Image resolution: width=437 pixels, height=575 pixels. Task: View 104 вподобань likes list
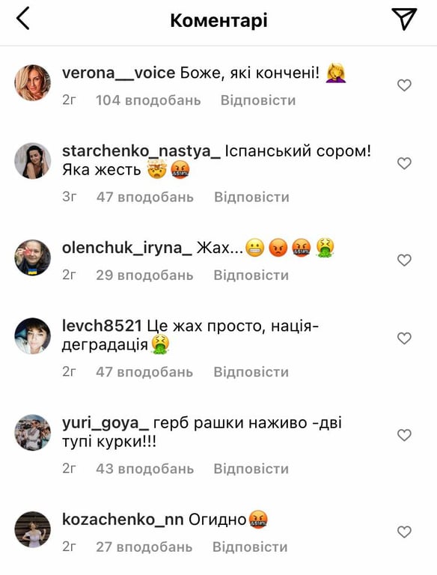148,100
